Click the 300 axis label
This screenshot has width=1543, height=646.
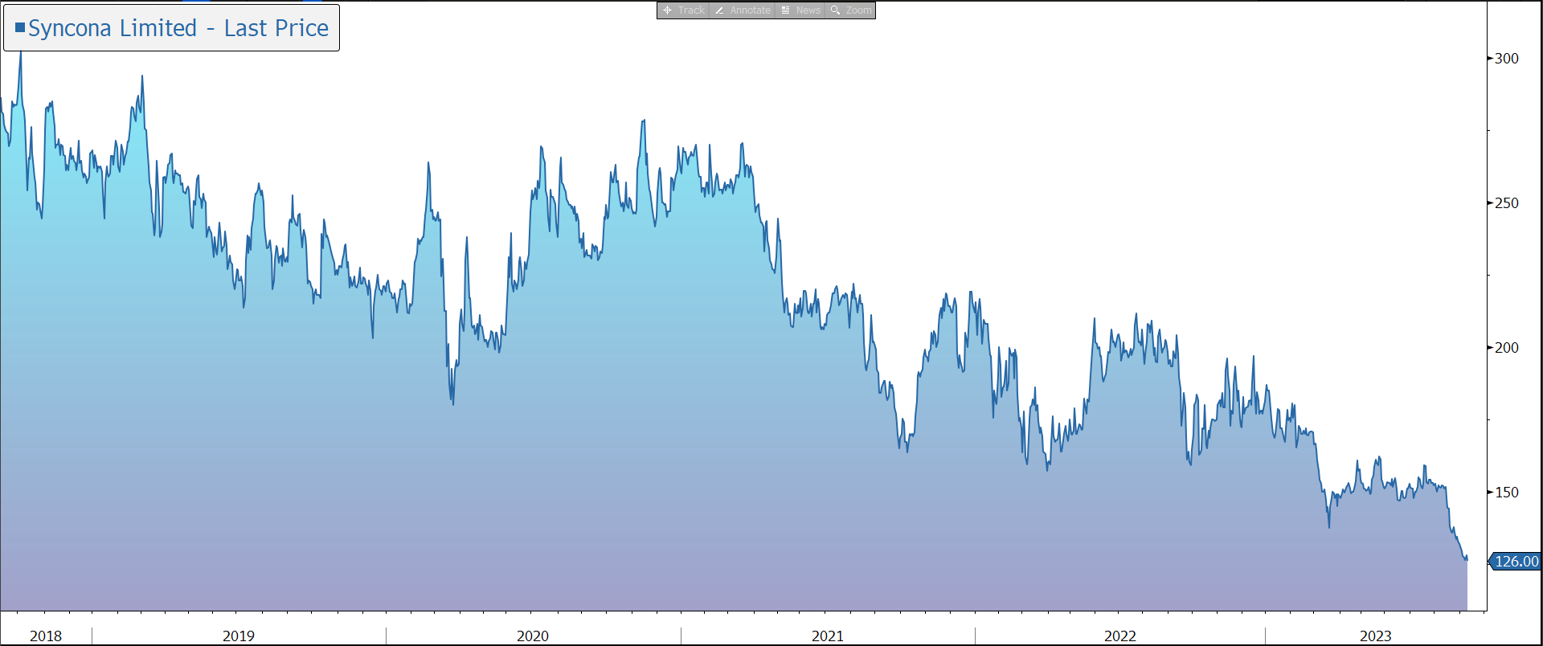[1507, 59]
